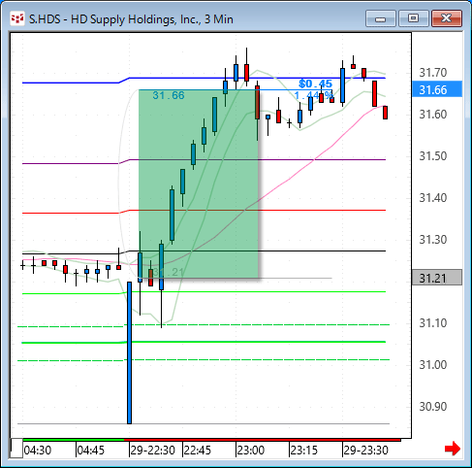Click the 30.90 price axis label
The width and height of the screenshot is (472, 468).
(x=433, y=407)
